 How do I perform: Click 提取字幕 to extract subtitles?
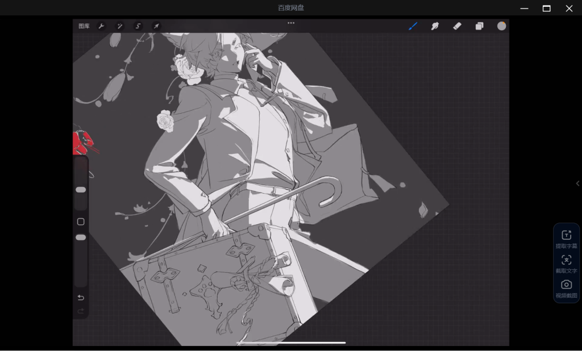pos(566,239)
